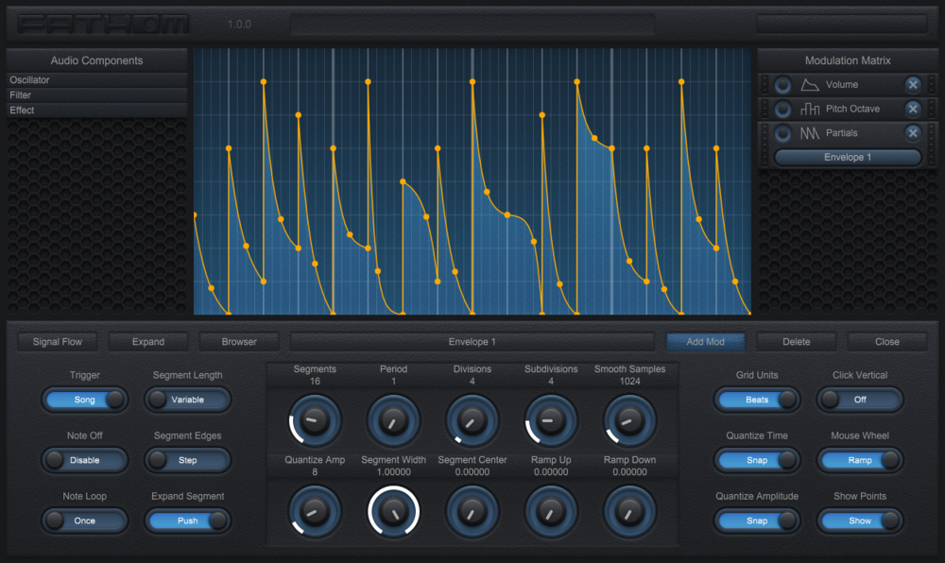Remove the Volume modulation with X

click(x=912, y=85)
